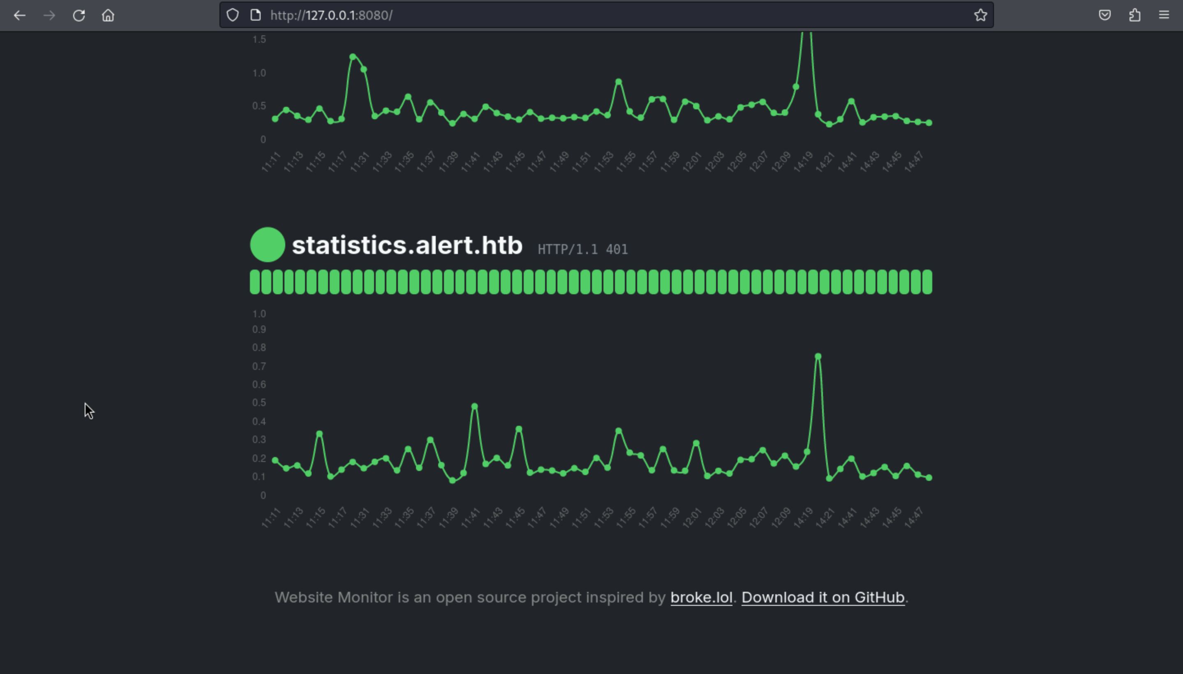This screenshot has height=674, width=1183.
Task: Click the highest peak point on the statistics chart
Action: pos(818,356)
